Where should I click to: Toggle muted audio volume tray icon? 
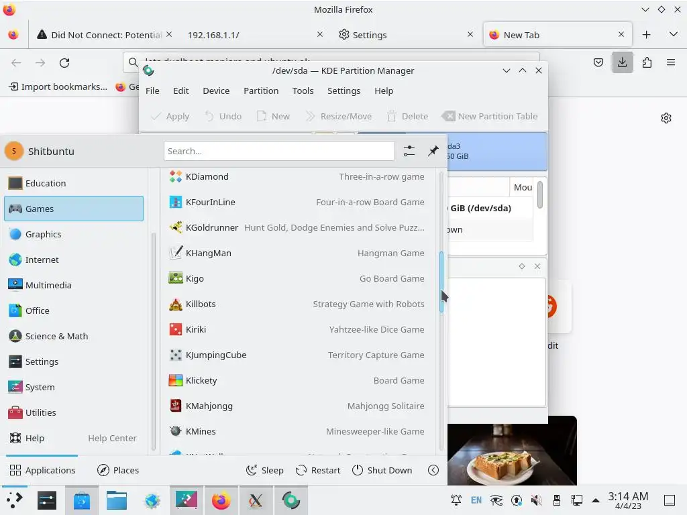point(536,500)
